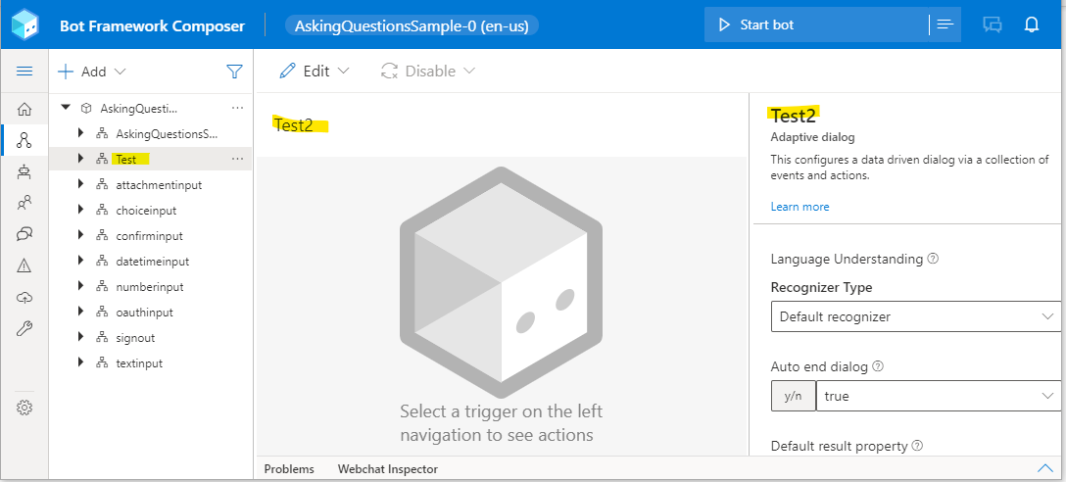Expand the signout dialog node
Screen dimensions: 1066x482
[x=81, y=337]
